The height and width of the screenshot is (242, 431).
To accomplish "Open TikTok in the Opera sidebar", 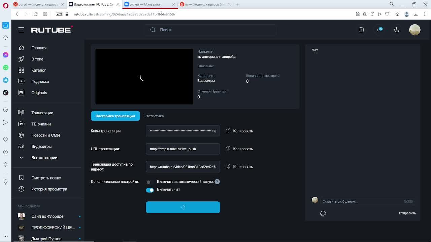I will tap(5, 92).
